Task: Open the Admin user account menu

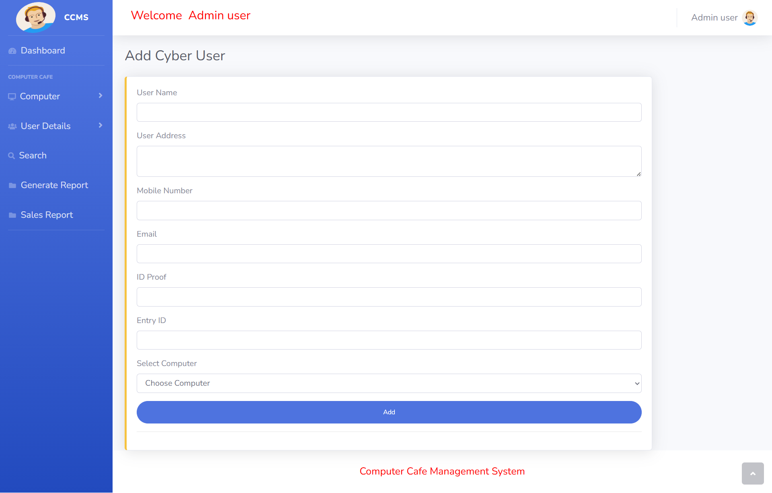Action: (x=724, y=18)
